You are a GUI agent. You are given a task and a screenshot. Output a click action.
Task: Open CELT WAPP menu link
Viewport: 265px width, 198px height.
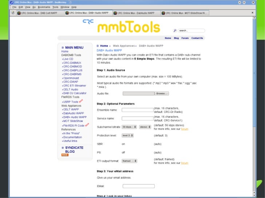point(71,110)
